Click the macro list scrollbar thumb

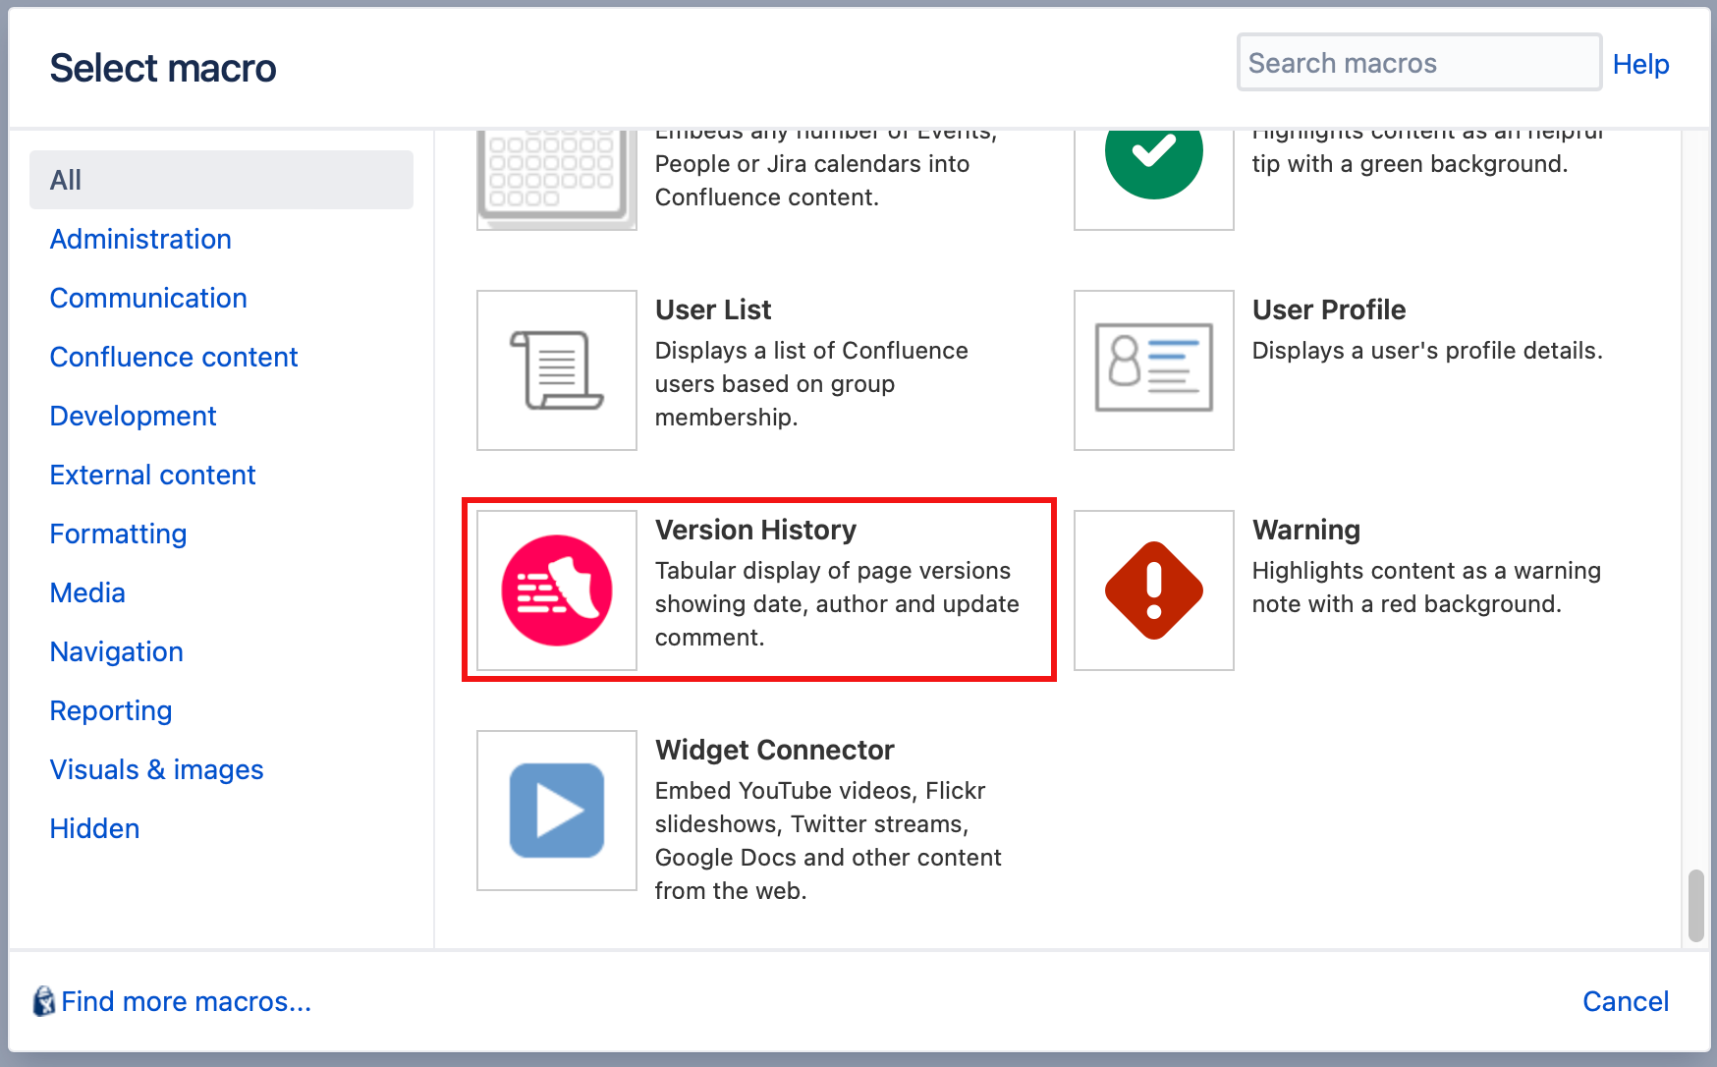[x=1695, y=905]
